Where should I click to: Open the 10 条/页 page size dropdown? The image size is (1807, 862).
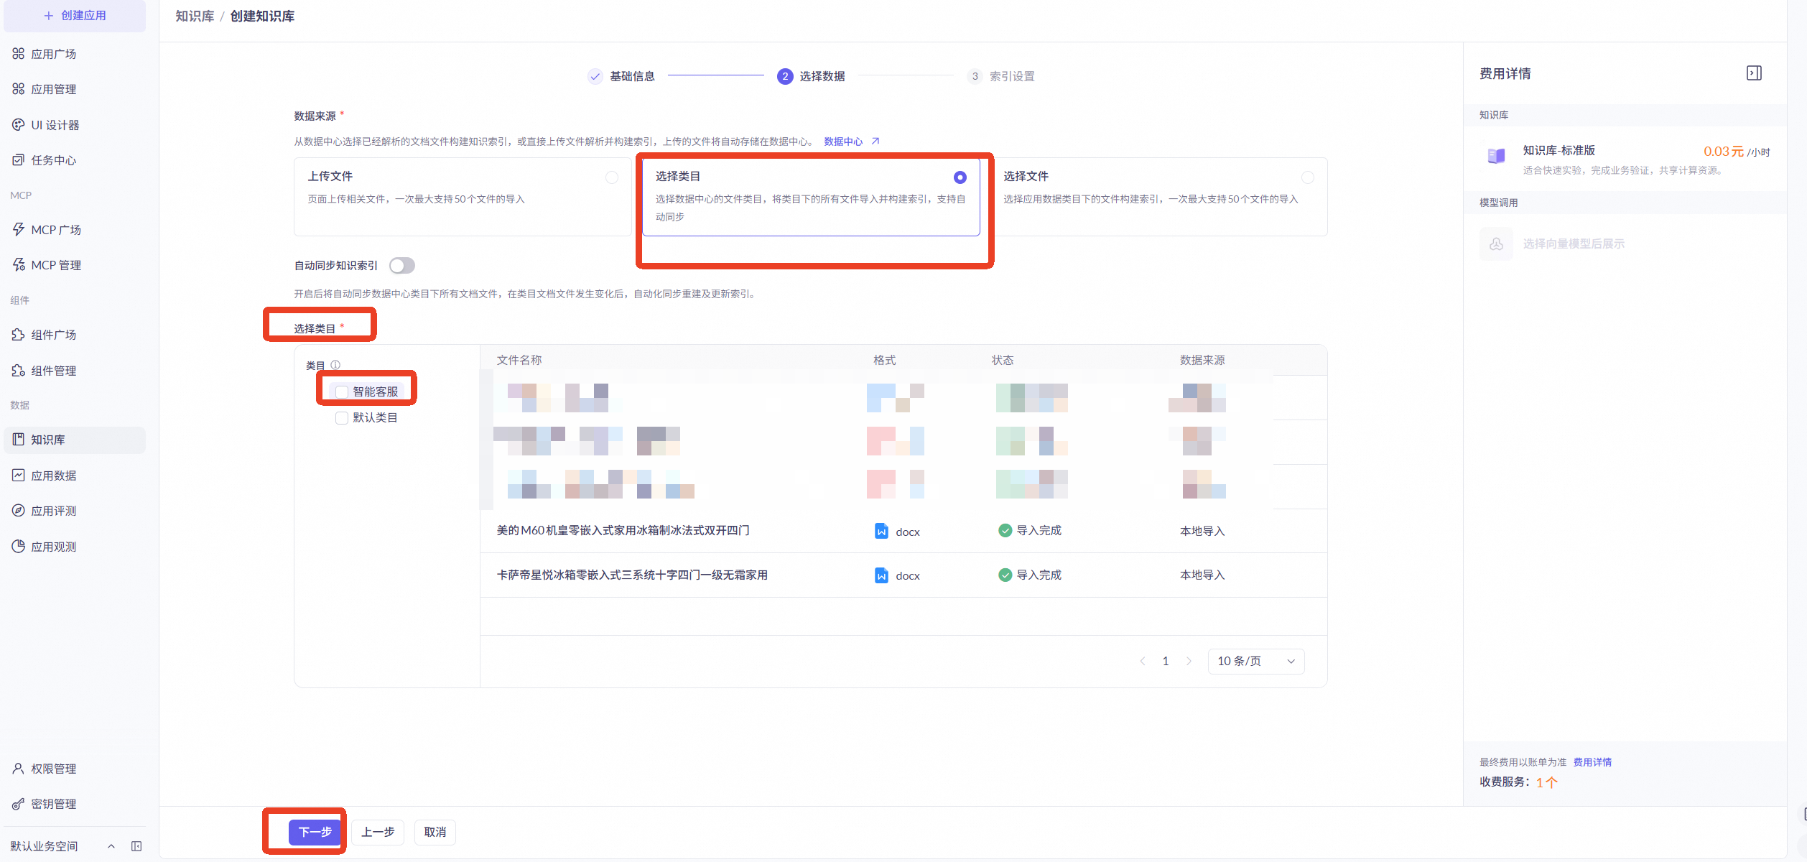(1255, 661)
